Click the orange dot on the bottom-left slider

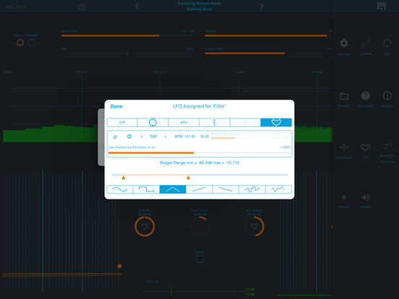(x=119, y=266)
